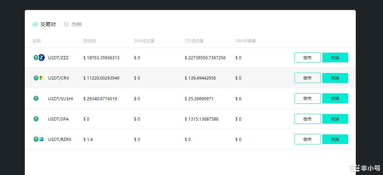Click the USDT/BZRX token pair icon
The image size is (383, 175).
[39, 139]
